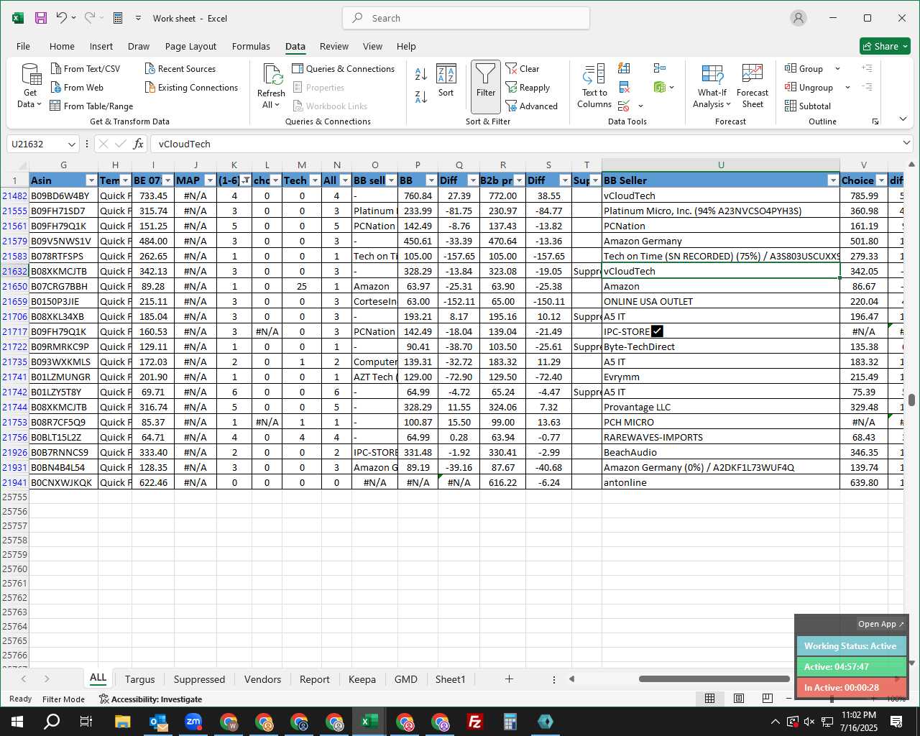The image size is (920, 736).
Task: Open Recent Sources
Action: (x=180, y=68)
